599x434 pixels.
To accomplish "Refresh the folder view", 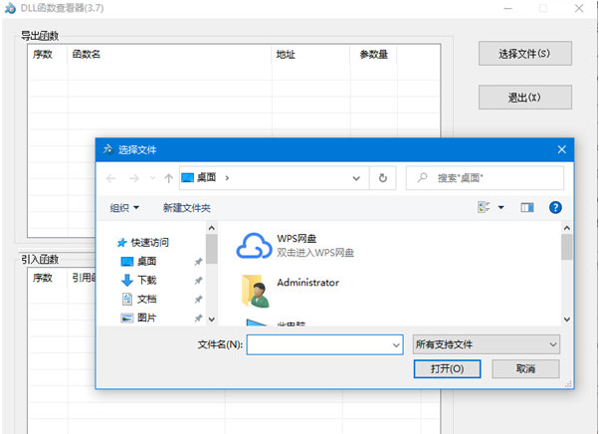I will click(382, 178).
